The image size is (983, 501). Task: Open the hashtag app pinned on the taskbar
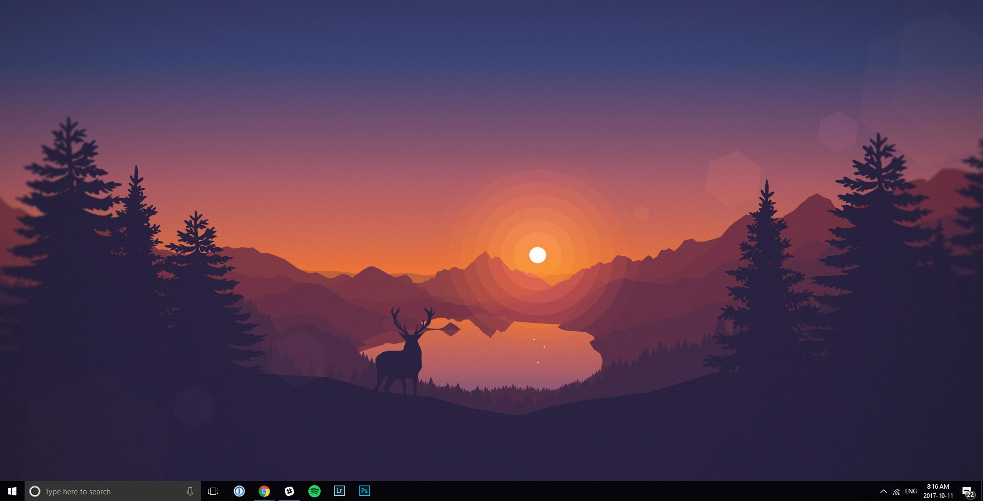290,492
